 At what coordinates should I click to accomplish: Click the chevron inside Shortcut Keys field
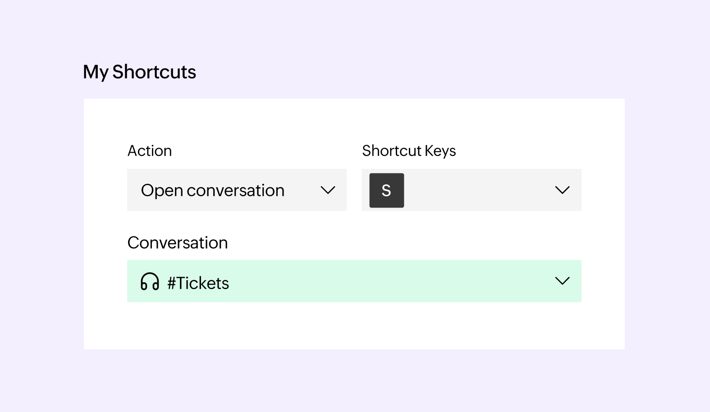click(562, 190)
